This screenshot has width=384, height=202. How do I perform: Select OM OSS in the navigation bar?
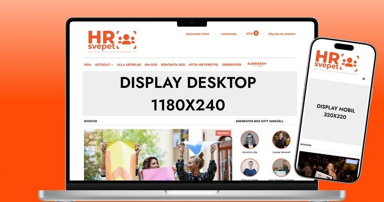pyautogui.click(x=151, y=65)
